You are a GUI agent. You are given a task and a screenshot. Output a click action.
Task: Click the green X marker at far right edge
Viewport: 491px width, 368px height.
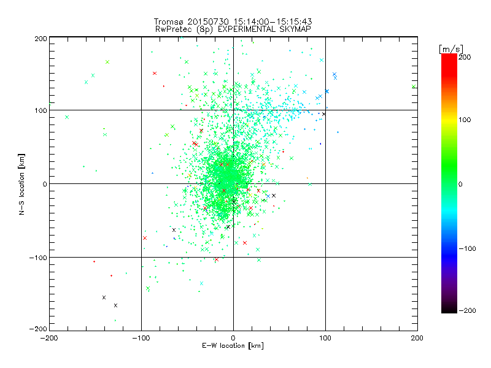[x=414, y=86]
